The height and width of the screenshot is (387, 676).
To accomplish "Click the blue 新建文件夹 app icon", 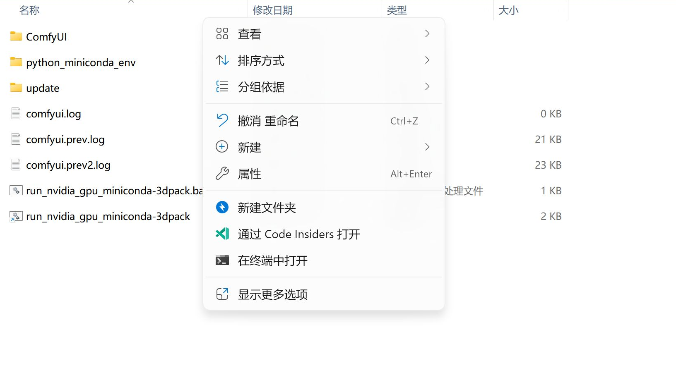I will [222, 207].
